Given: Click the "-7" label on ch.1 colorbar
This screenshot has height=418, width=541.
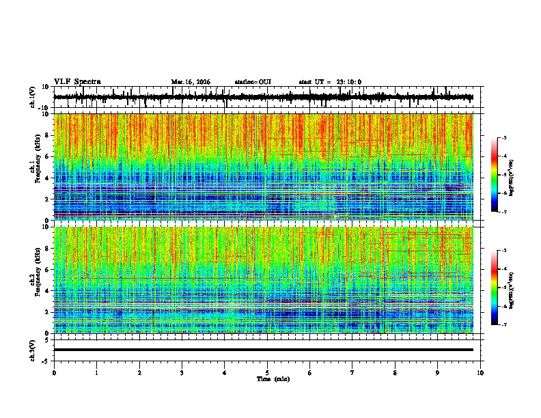Looking at the screenshot, I should (x=504, y=212).
